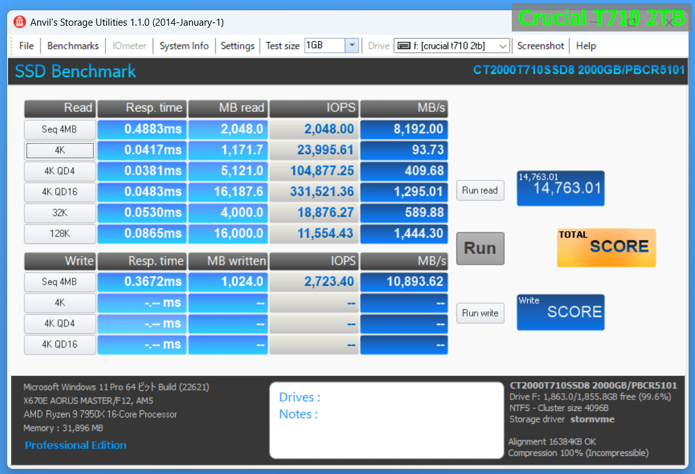The width and height of the screenshot is (695, 474).
Task: Click the Write column header
Action: pos(60,261)
